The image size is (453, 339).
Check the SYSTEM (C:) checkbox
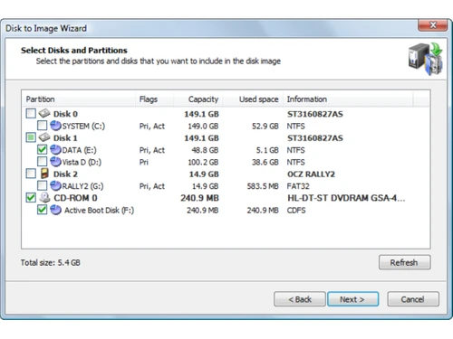pos(42,126)
